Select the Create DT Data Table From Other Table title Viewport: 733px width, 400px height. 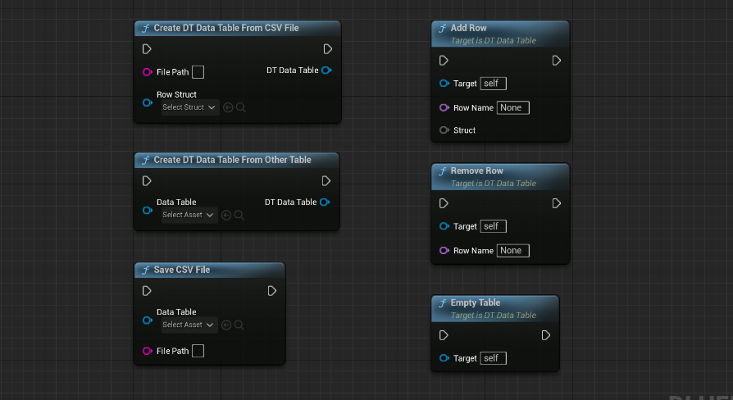coord(232,160)
